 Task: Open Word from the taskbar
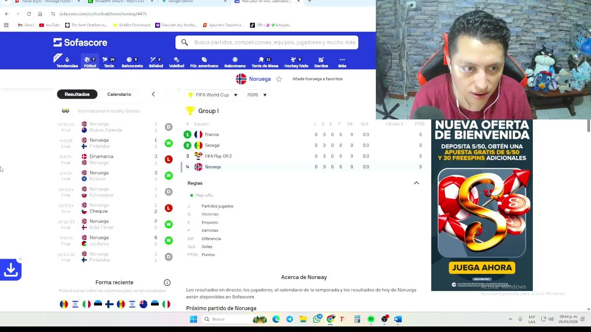(398, 319)
